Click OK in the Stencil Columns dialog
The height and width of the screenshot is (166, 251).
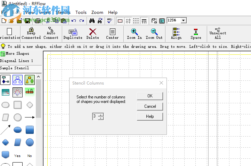click(x=150, y=96)
